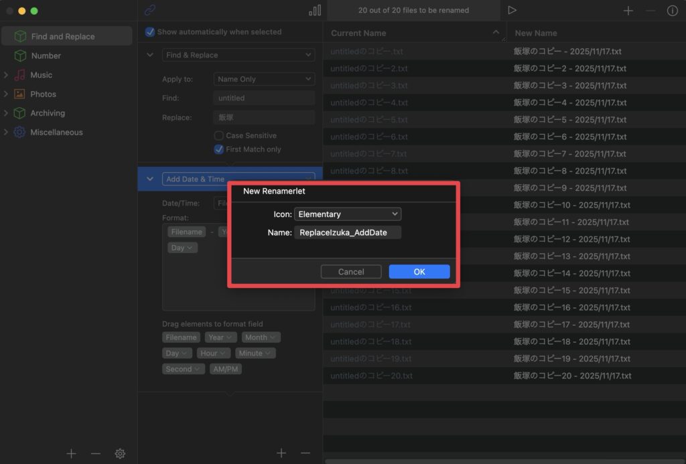Image resolution: width=686 pixels, height=464 pixels.
Task: Uncheck First Match only checkbox
Action: click(218, 149)
